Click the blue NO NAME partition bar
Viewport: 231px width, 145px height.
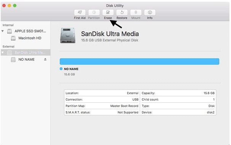140,62
